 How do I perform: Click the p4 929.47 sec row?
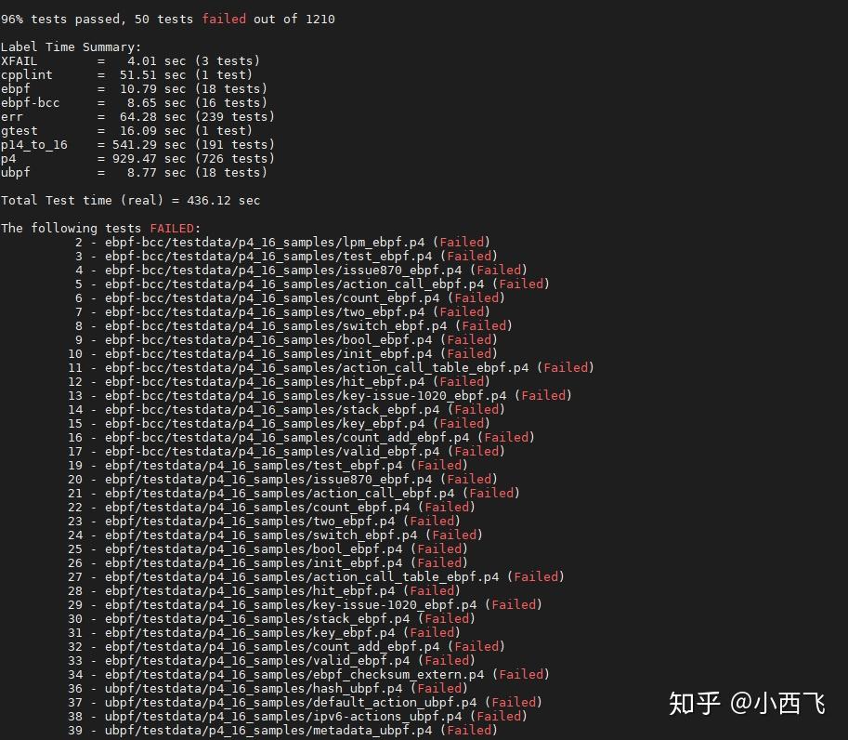[137, 159]
